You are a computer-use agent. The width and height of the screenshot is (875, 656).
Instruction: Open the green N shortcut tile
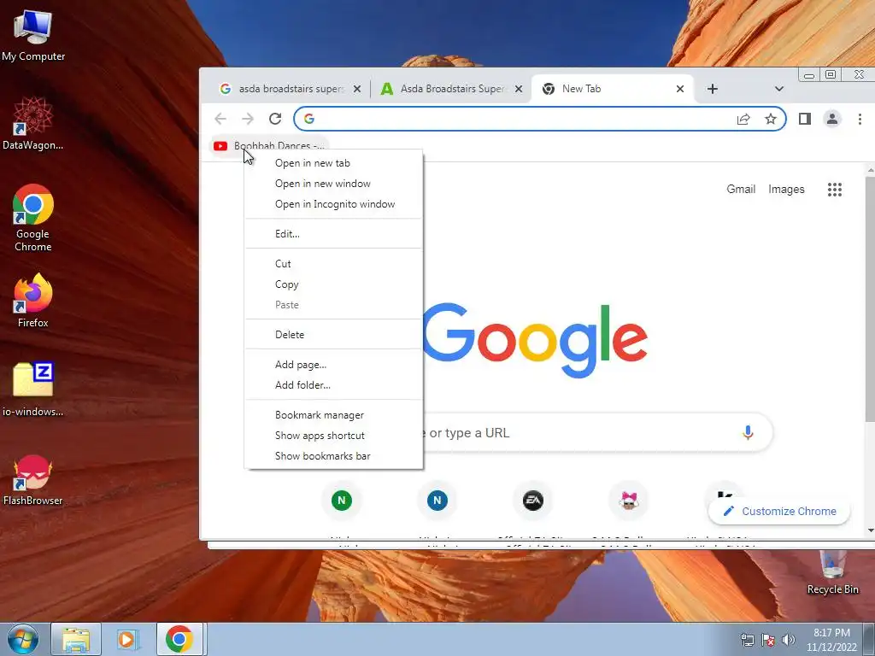pyautogui.click(x=342, y=501)
